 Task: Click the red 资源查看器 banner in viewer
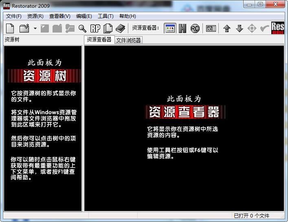pyautogui.click(x=185, y=112)
